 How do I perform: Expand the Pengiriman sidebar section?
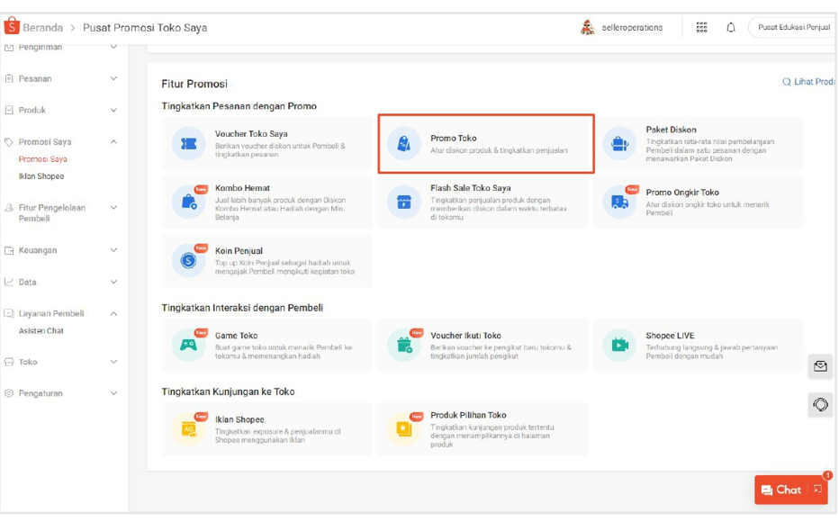[113, 47]
